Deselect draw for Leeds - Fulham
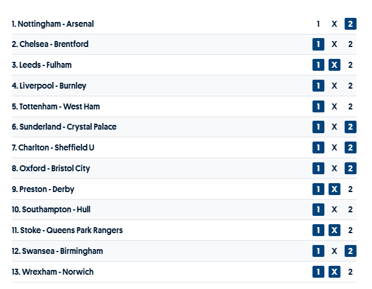Viewport: 372px width, 289px height. (x=335, y=65)
